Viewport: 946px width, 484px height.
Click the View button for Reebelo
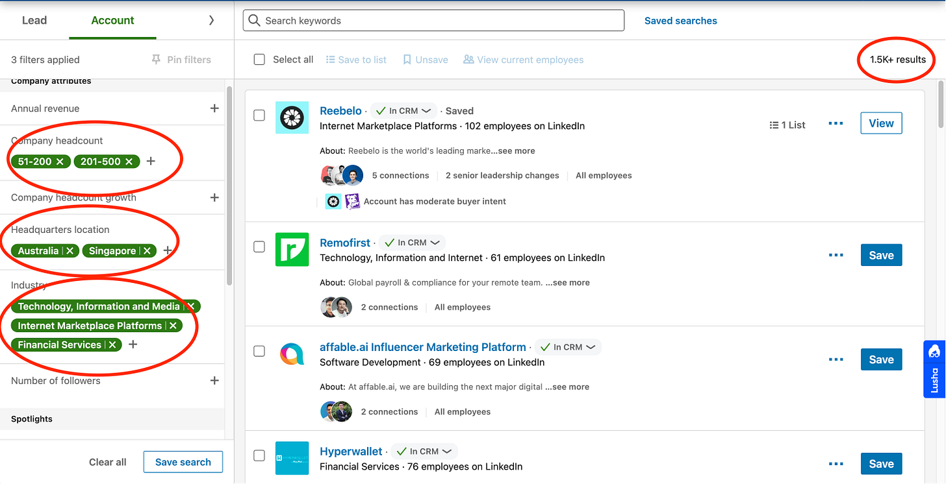coord(881,123)
